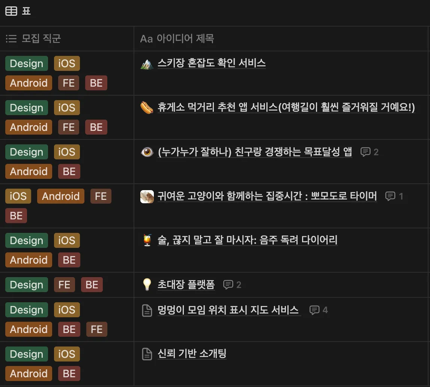Click the hot dog icon for 휴게소 먹거리
430x387 pixels.
click(x=147, y=108)
